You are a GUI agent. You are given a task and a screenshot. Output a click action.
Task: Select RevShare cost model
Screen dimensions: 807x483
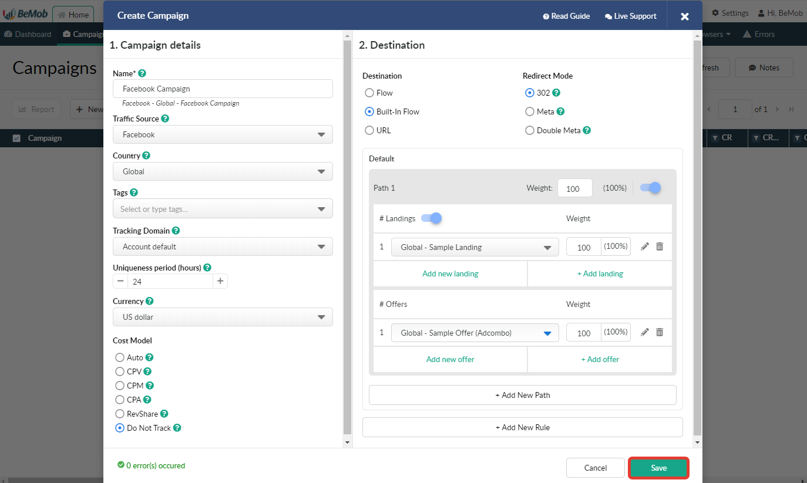click(x=120, y=414)
